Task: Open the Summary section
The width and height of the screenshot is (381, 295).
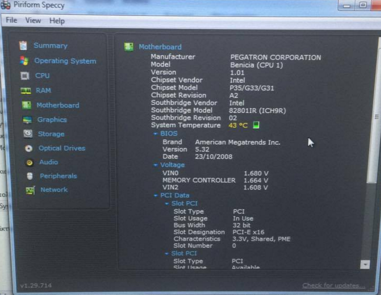Action: tap(51, 46)
